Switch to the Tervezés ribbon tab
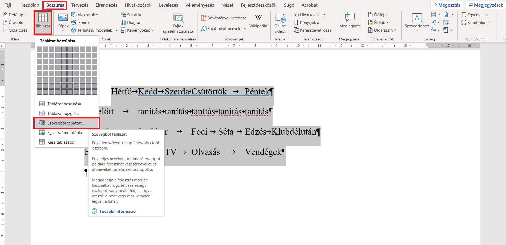Screen dimensions: 506x245 (x=80, y=5)
